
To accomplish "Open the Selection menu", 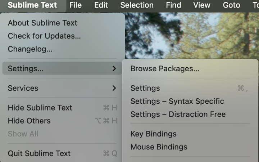I will [x=137, y=5].
